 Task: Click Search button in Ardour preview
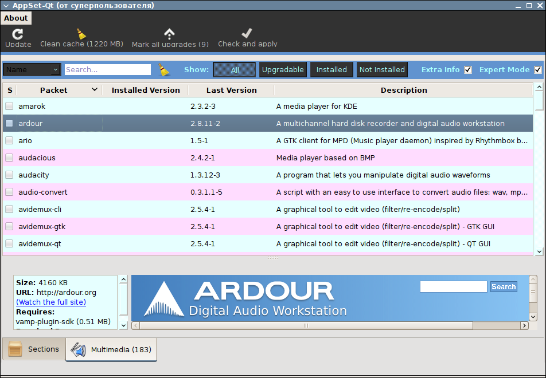point(504,286)
